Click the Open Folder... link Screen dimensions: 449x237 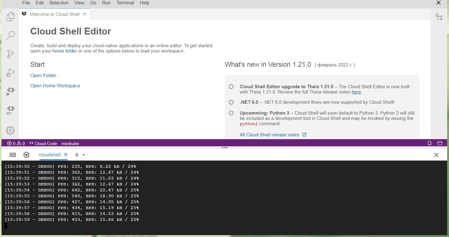[x=45, y=75]
